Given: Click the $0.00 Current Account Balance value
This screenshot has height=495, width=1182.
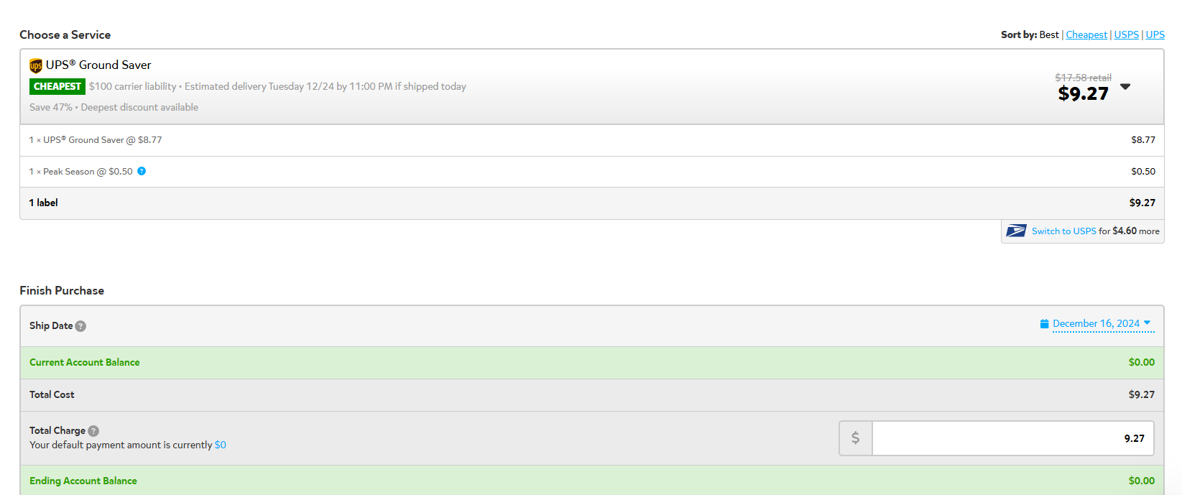Looking at the screenshot, I should tap(1142, 363).
